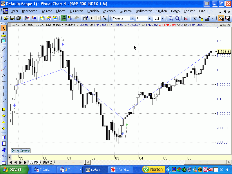Open the Datei menu
The image size is (232, 174).
14,11
